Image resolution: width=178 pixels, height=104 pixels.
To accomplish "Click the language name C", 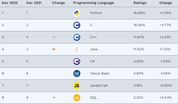I will click(91, 25).
